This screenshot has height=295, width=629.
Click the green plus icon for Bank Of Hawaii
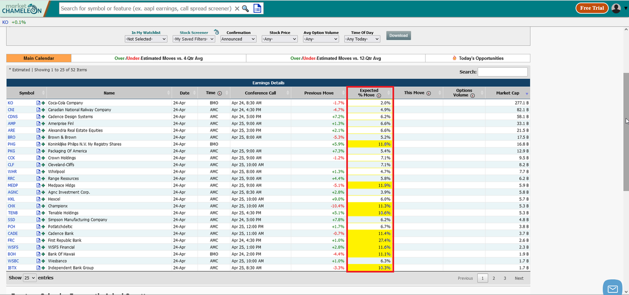click(43, 254)
